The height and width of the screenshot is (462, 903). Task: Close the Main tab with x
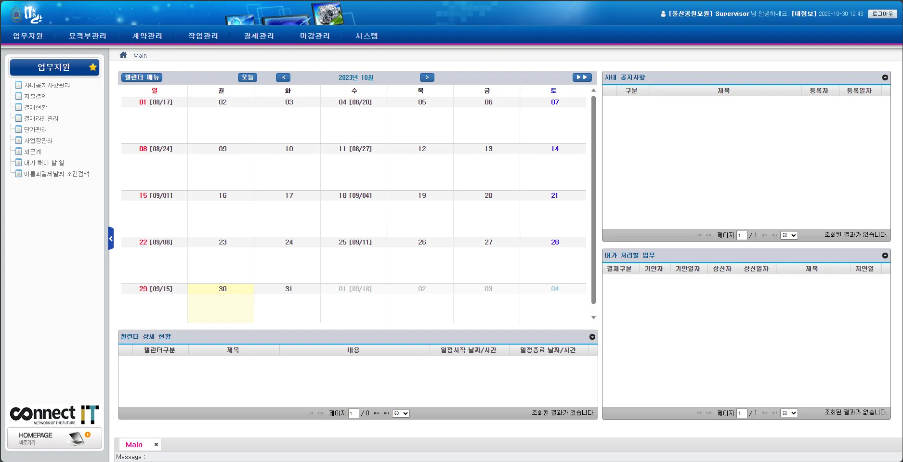[x=156, y=445]
